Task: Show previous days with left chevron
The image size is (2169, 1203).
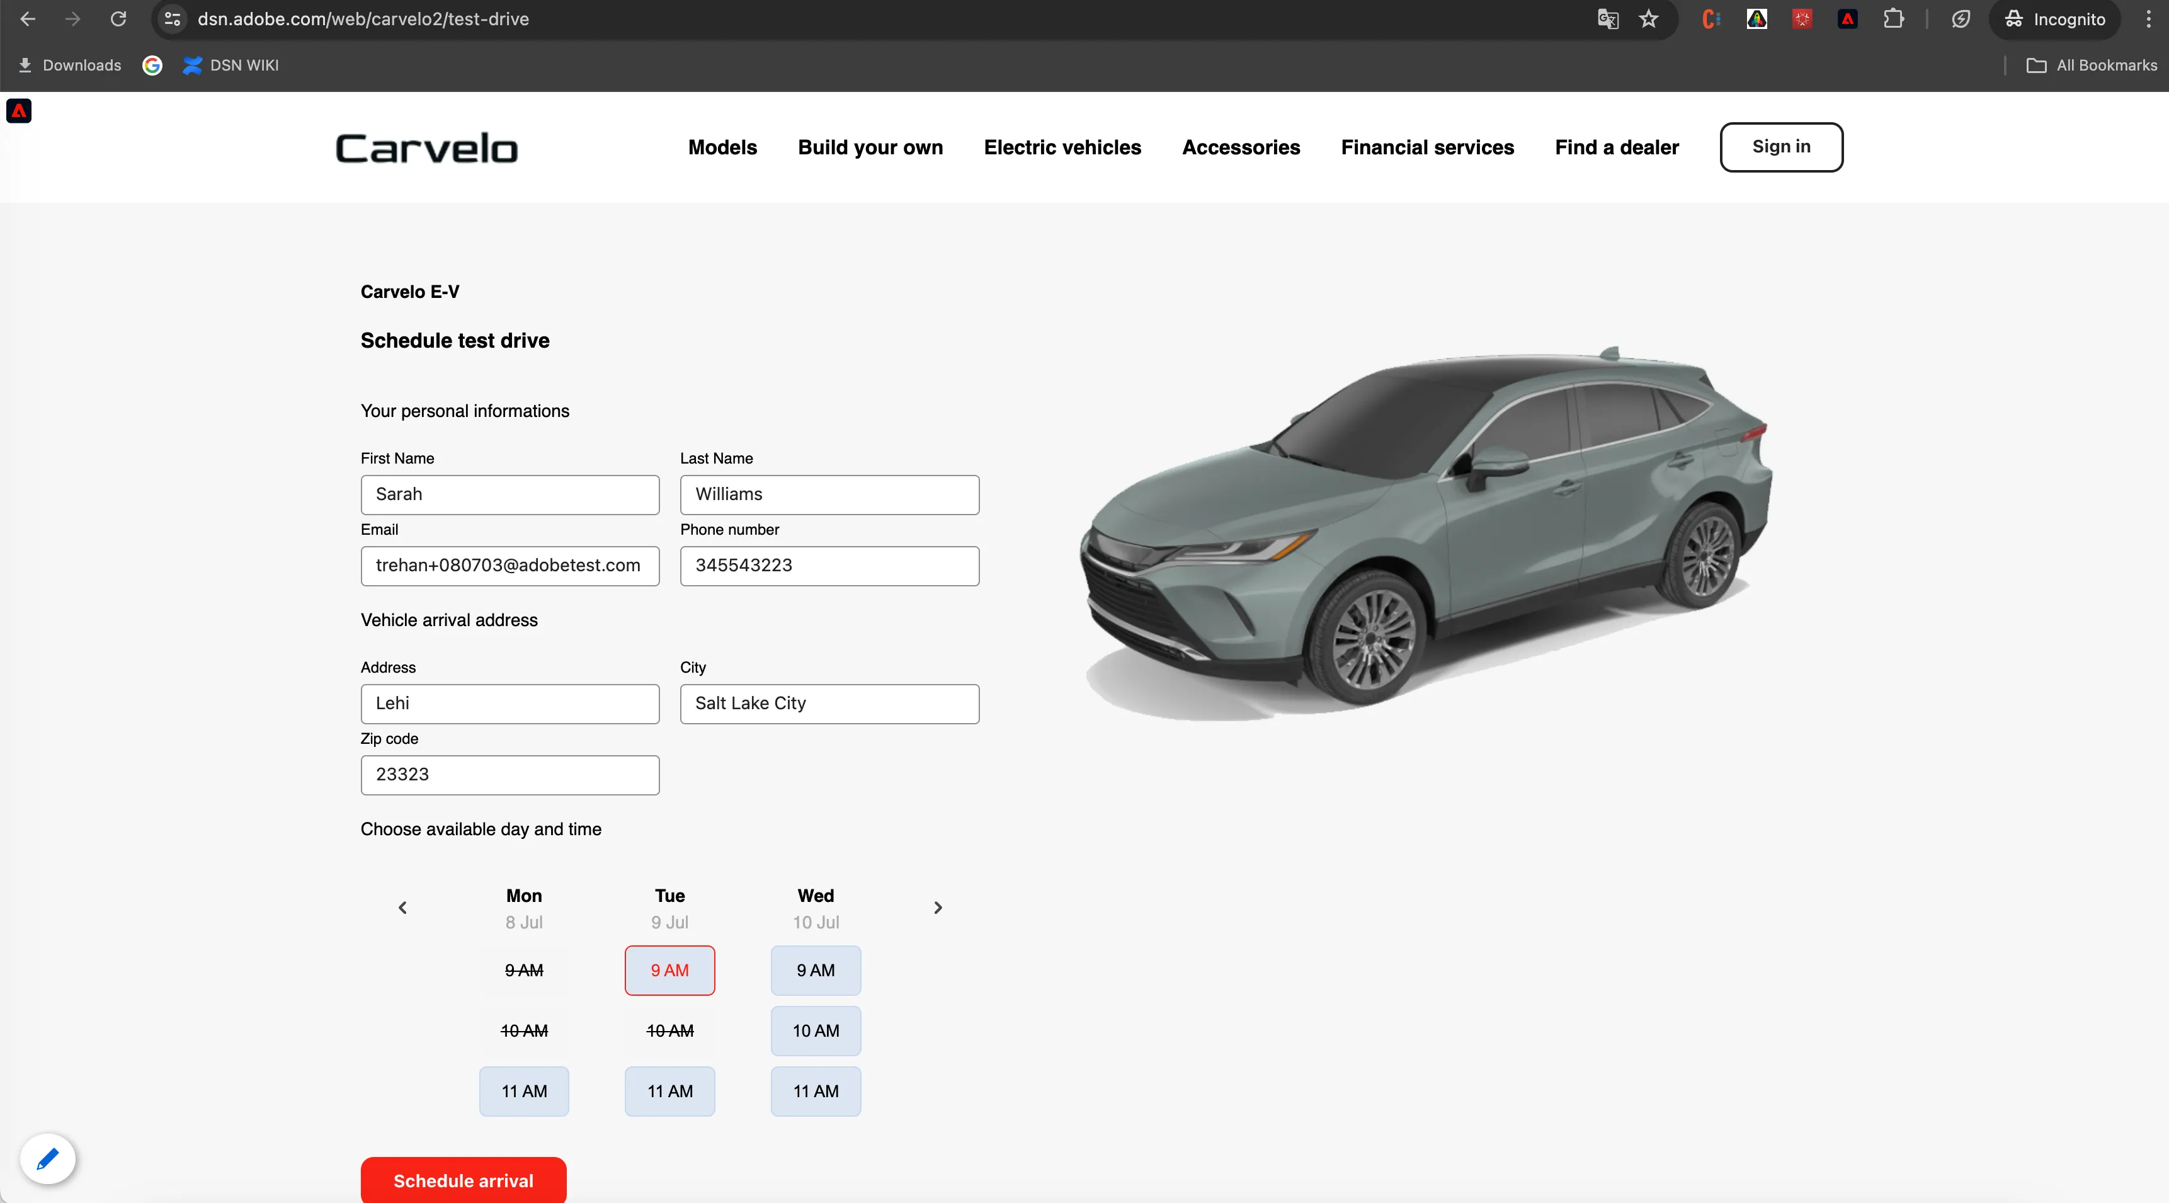Action: [402, 908]
